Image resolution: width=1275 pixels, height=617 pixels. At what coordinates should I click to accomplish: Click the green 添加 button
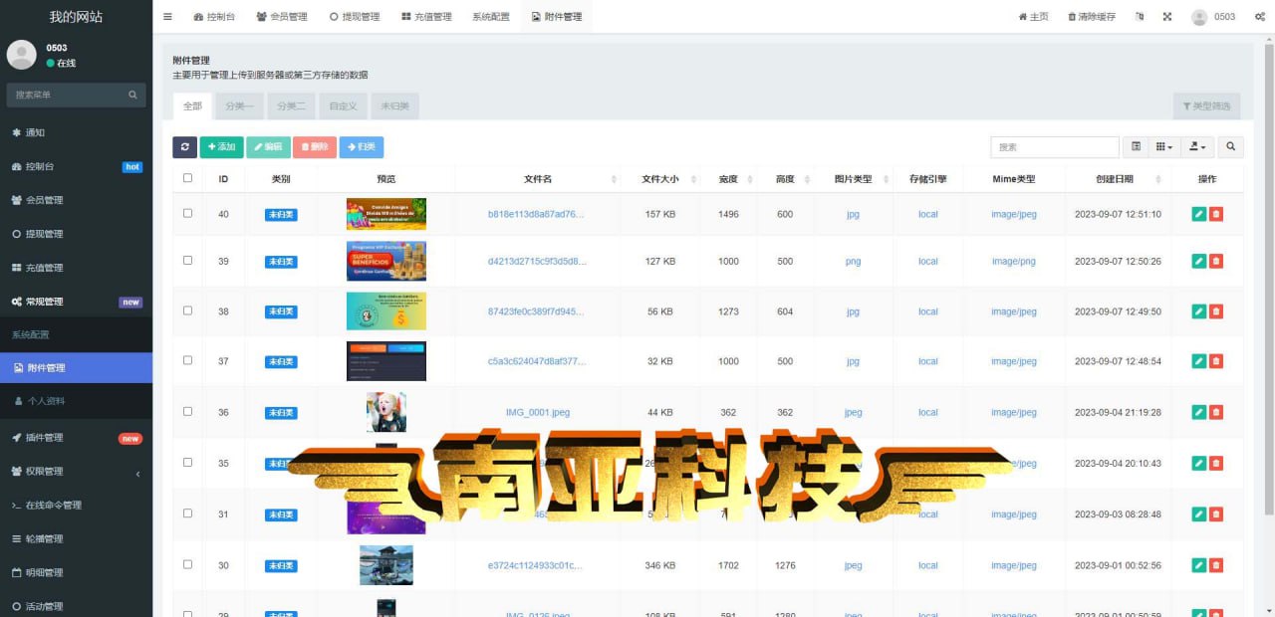221,147
